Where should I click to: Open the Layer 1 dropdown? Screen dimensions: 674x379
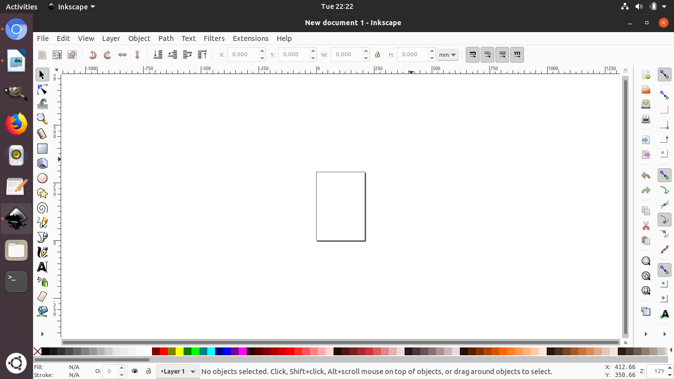tap(178, 372)
